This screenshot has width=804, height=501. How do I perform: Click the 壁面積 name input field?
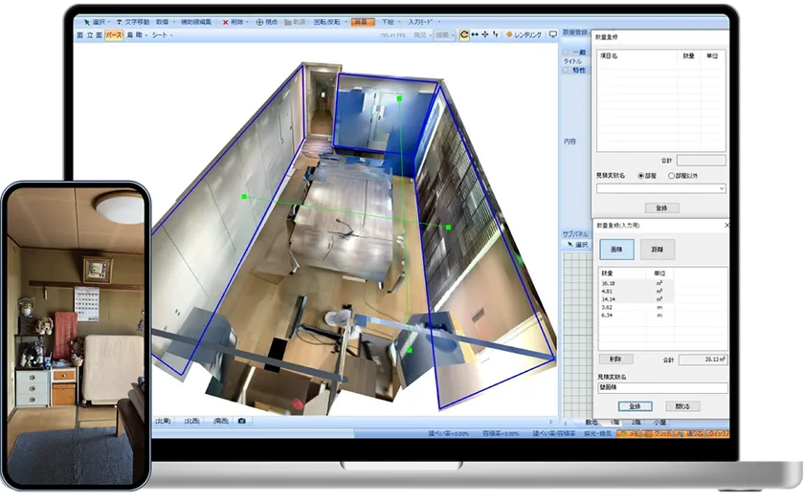coord(660,389)
